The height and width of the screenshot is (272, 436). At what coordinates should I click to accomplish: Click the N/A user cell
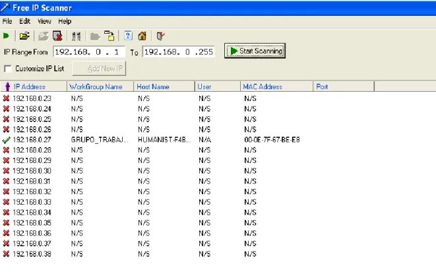pyautogui.click(x=204, y=140)
